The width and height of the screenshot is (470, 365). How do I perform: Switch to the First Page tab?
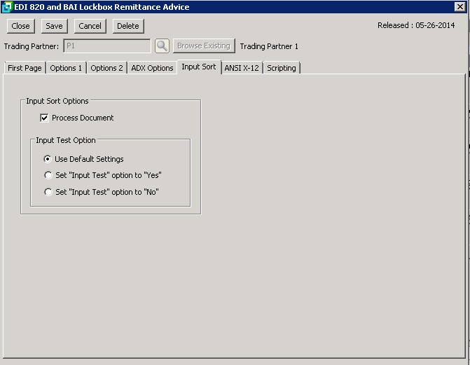(x=25, y=68)
